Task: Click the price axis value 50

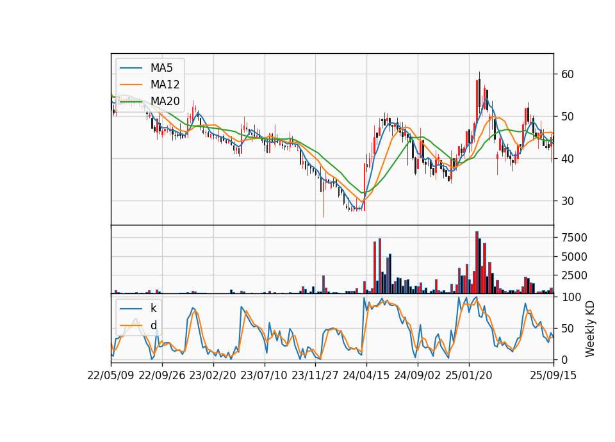Action: click(x=567, y=117)
